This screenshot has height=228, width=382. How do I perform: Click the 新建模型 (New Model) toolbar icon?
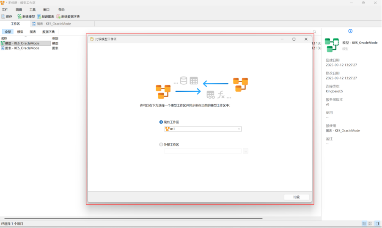[19, 16]
